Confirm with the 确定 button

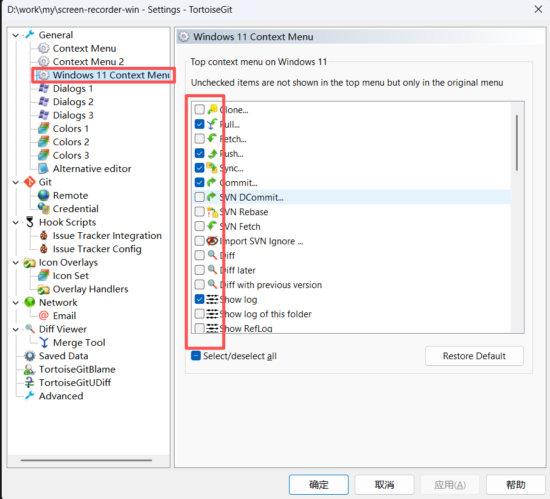coord(318,484)
